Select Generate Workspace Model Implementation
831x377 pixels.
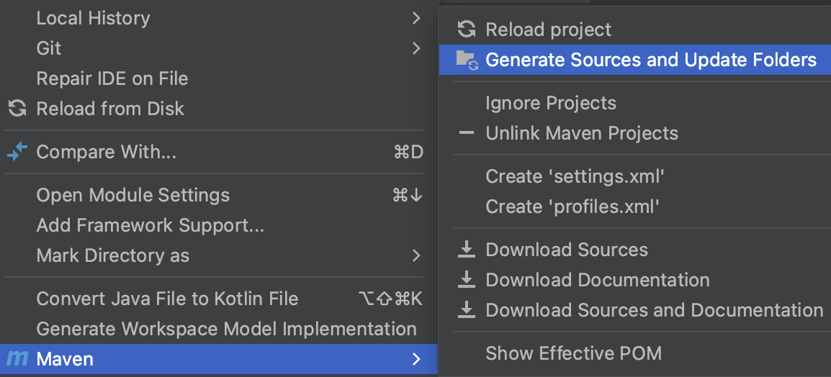pyautogui.click(x=219, y=329)
